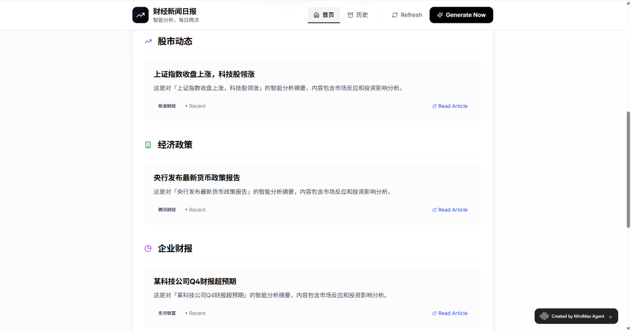The width and height of the screenshot is (631, 331).
Task: Click the Refresh button
Action: [x=407, y=15]
